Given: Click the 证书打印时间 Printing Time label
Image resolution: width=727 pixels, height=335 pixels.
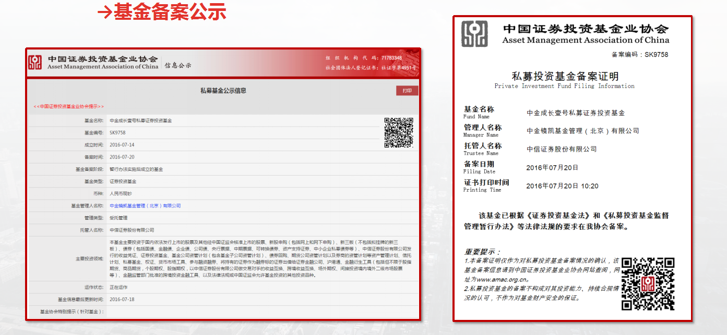Looking at the screenshot, I should pos(486,185).
